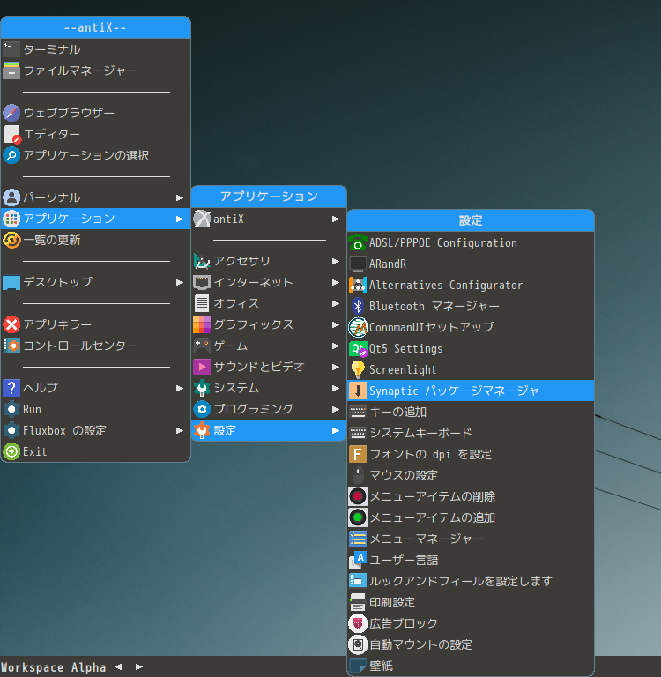
Task: Click the Screenlight lightbulb icon
Action: click(x=358, y=369)
